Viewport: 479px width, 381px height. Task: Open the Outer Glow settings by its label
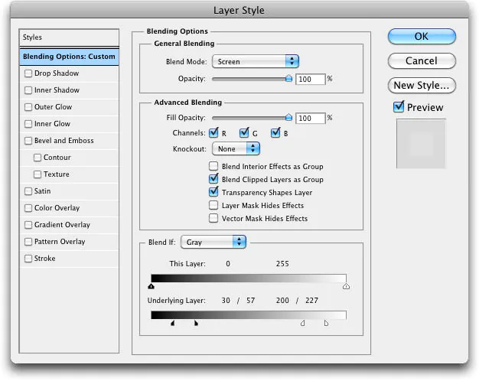point(53,107)
